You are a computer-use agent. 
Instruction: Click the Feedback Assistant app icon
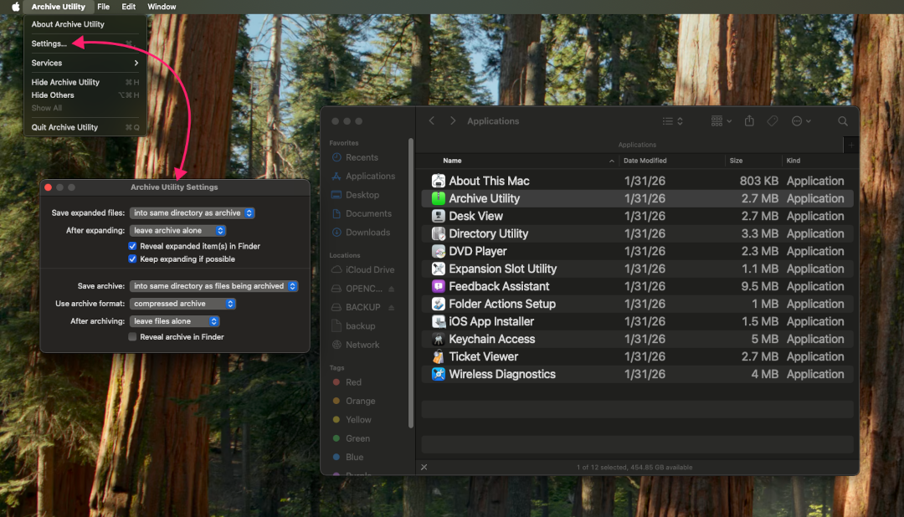(x=438, y=286)
